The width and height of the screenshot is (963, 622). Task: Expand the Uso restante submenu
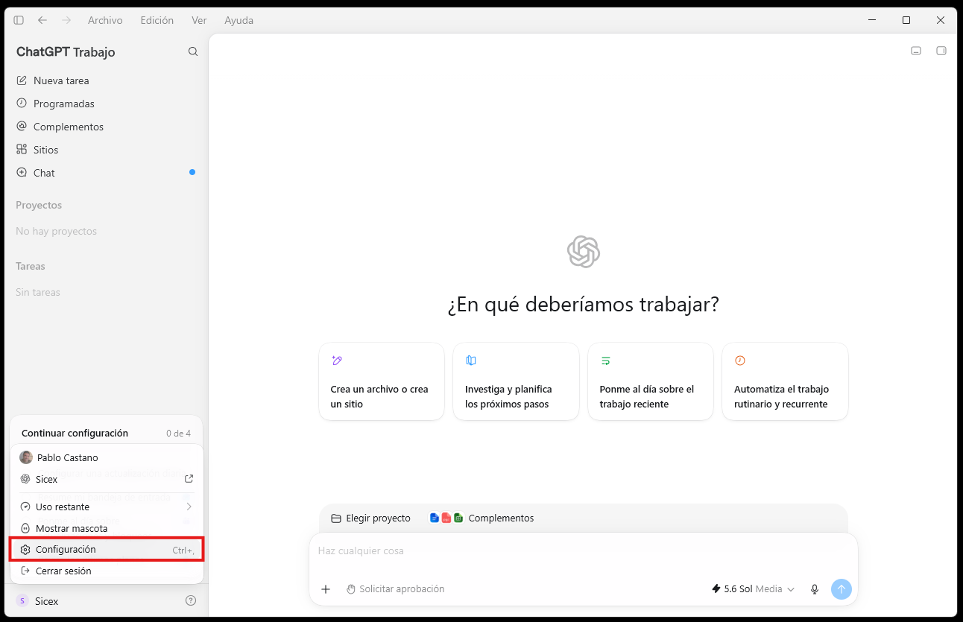click(107, 507)
